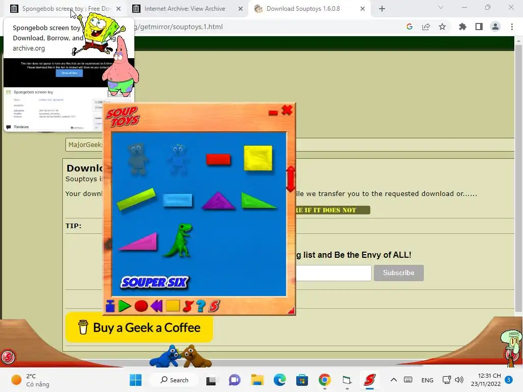Screen dimensions: 523x392
Task: Open Chrome three-dot menu
Action: [512, 27]
